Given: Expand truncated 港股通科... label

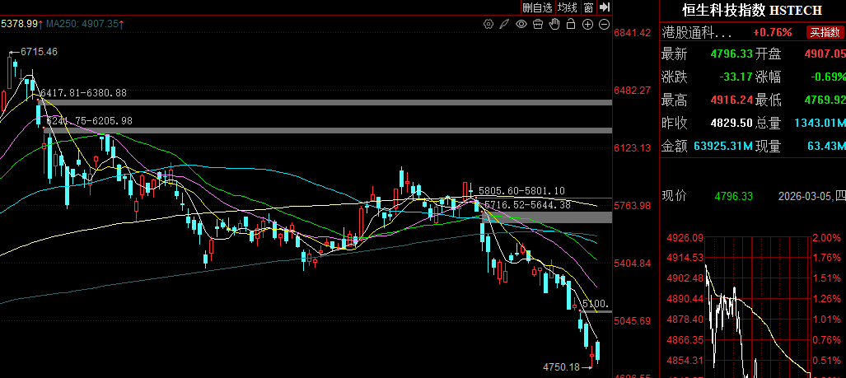Looking at the screenshot, I should [696, 33].
